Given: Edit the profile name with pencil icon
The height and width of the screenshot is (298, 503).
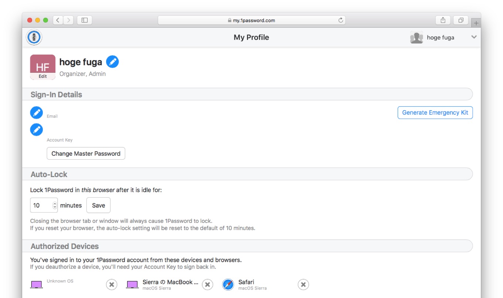Looking at the screenshot, I should (112, 62).
